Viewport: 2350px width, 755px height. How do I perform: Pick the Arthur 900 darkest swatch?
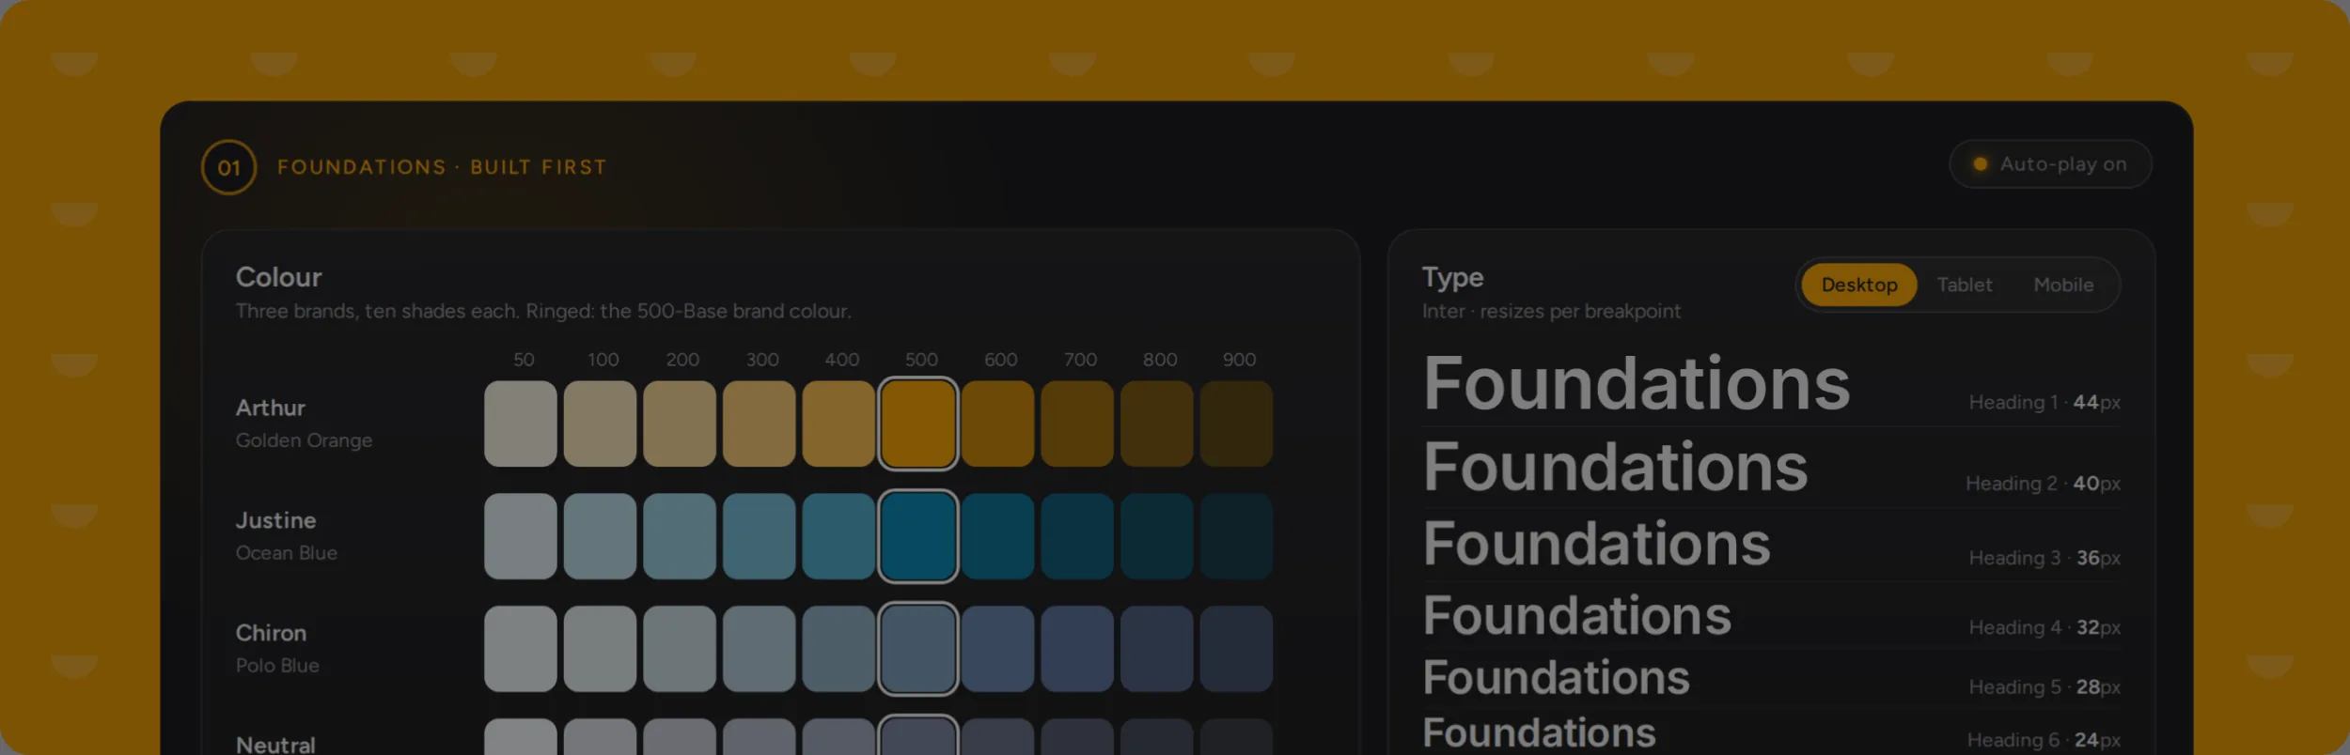tap(1236, 424)
